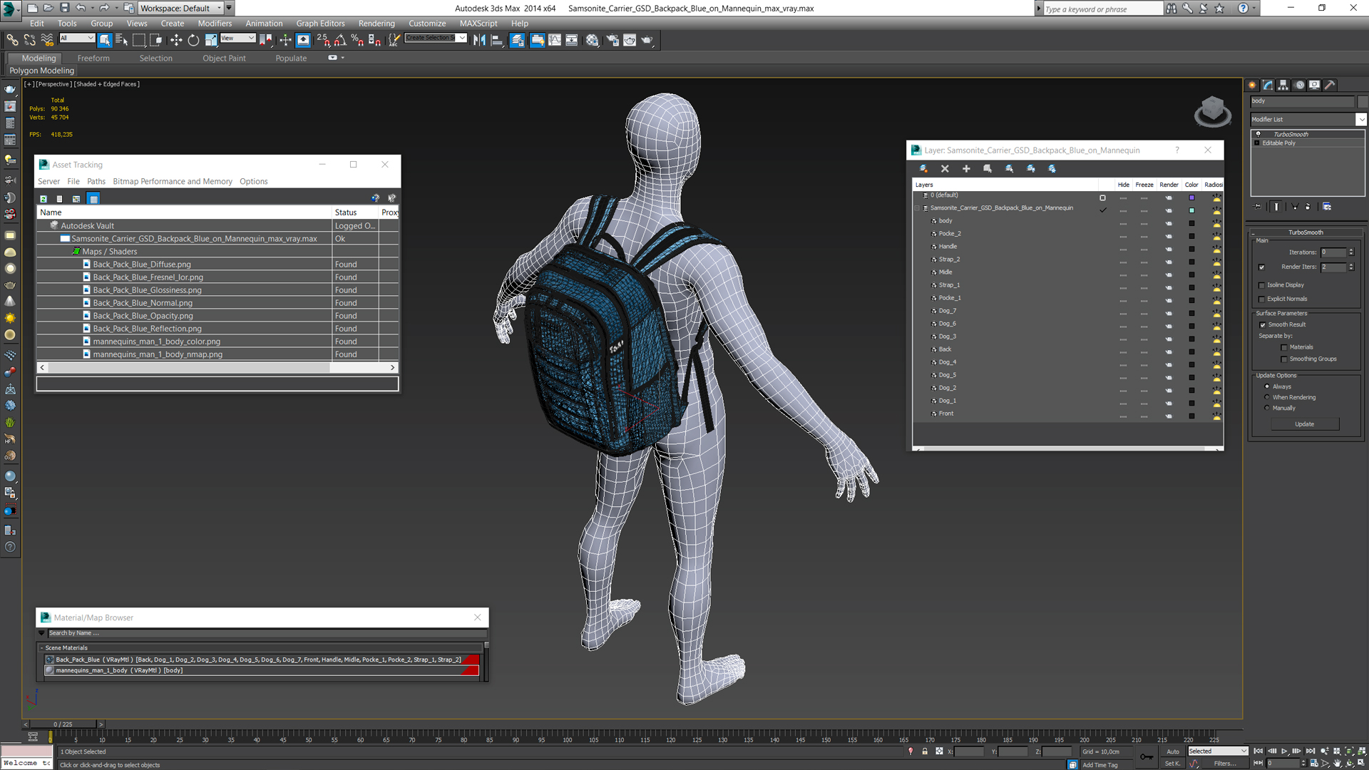Click the Render Production teapot icon
This screenshot has height=770, width=1369.
647,40
